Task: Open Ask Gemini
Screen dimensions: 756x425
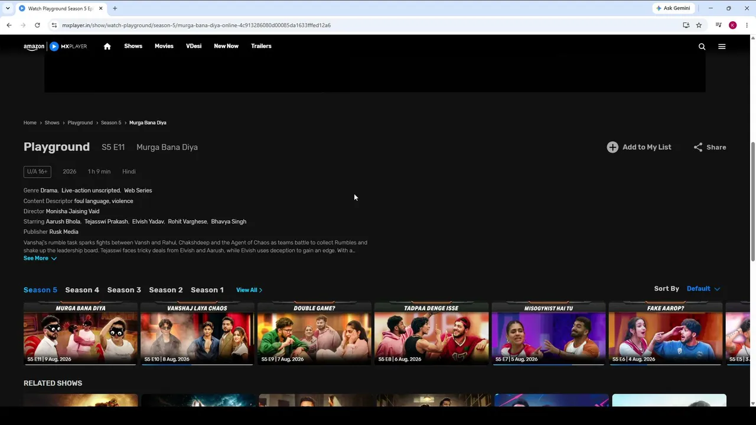Action: pos(673,8)
